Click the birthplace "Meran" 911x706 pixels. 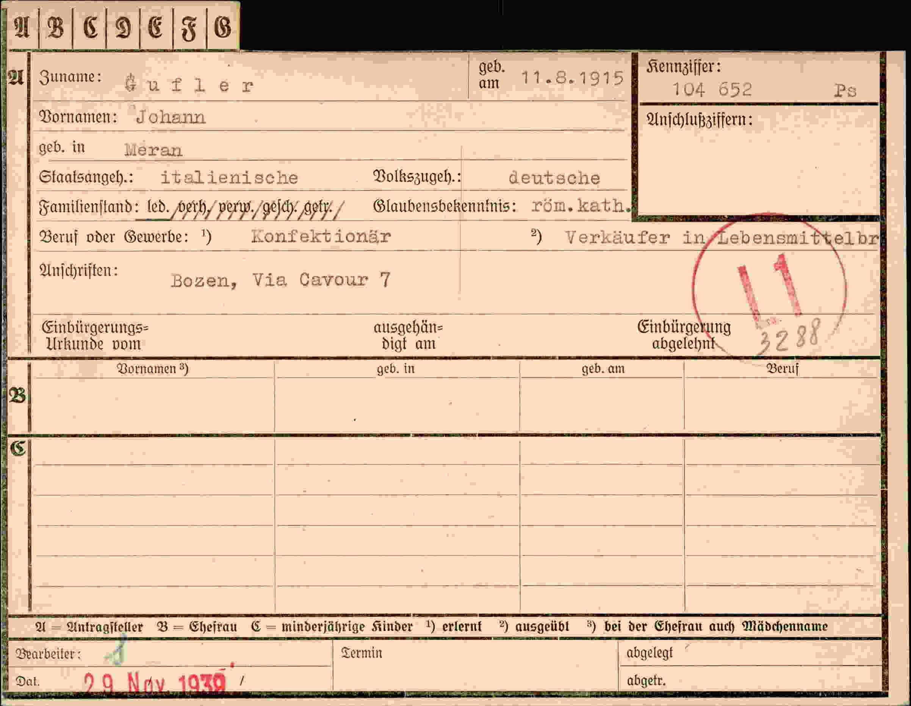[x=153, y=150]
